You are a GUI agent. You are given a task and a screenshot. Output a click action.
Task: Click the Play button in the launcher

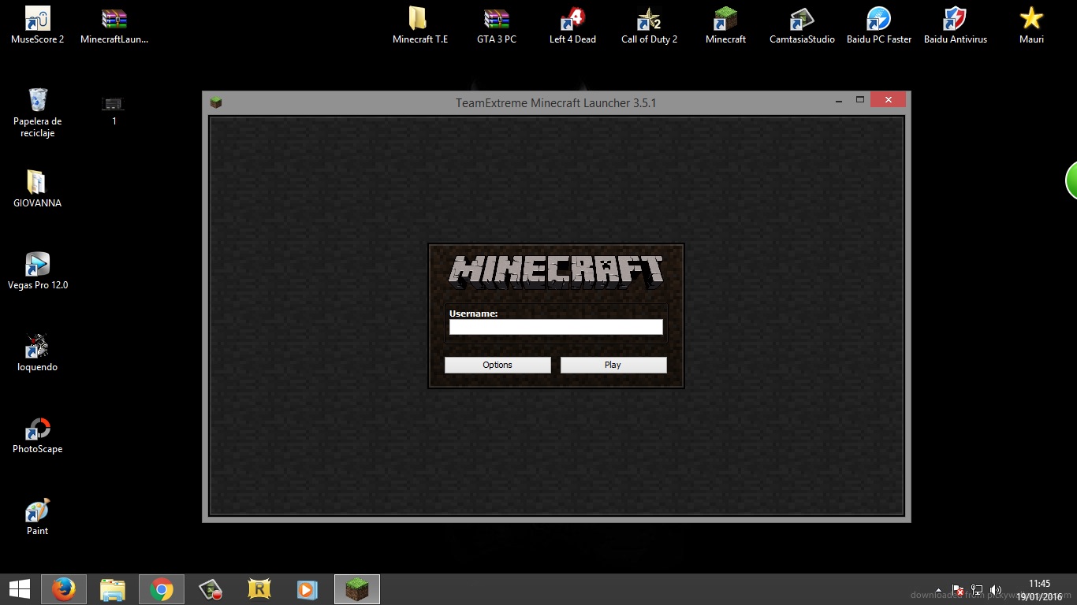click(613, 365)
